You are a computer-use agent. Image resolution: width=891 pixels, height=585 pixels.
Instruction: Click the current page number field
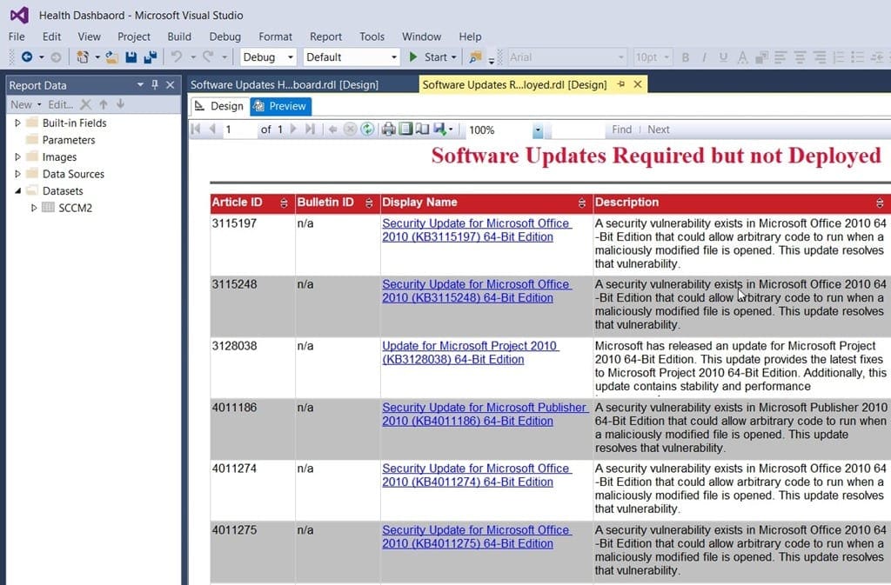tap(238, 130)
